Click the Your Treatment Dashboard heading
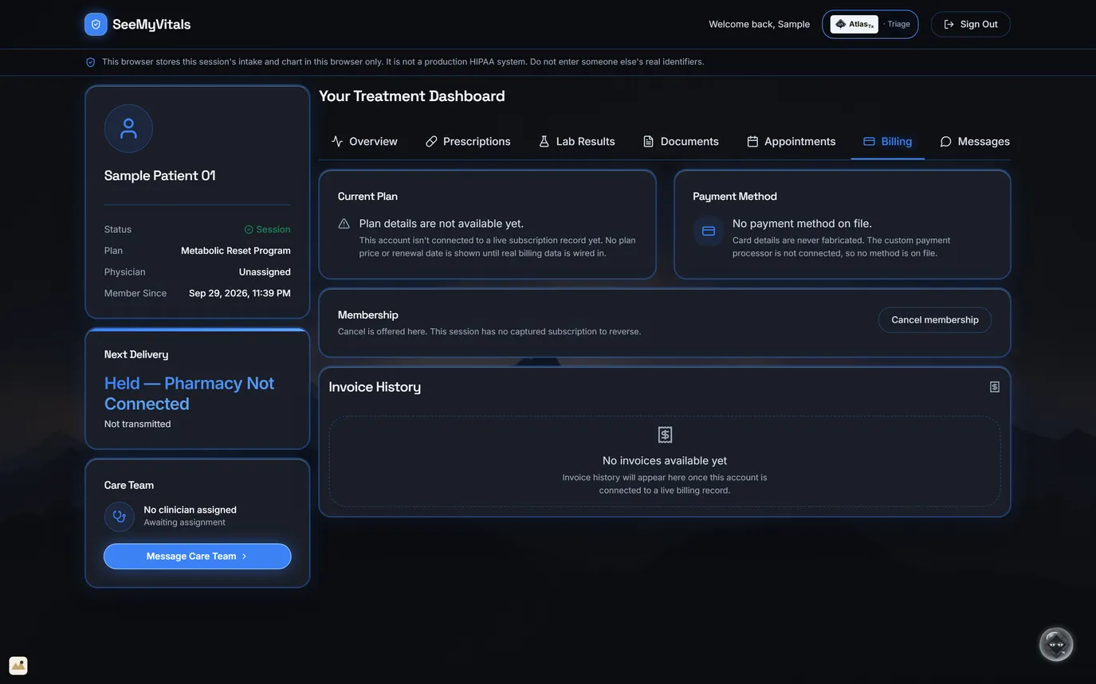 click(x=412, y=96)
